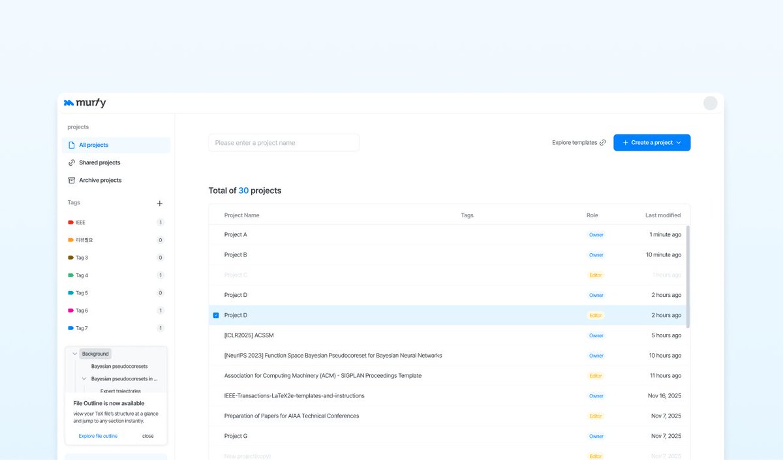Click the teal Tag 5 icon

[70, 293]
